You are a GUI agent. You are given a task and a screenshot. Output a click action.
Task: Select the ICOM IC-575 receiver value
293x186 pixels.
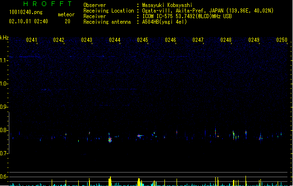coord(187,16)
